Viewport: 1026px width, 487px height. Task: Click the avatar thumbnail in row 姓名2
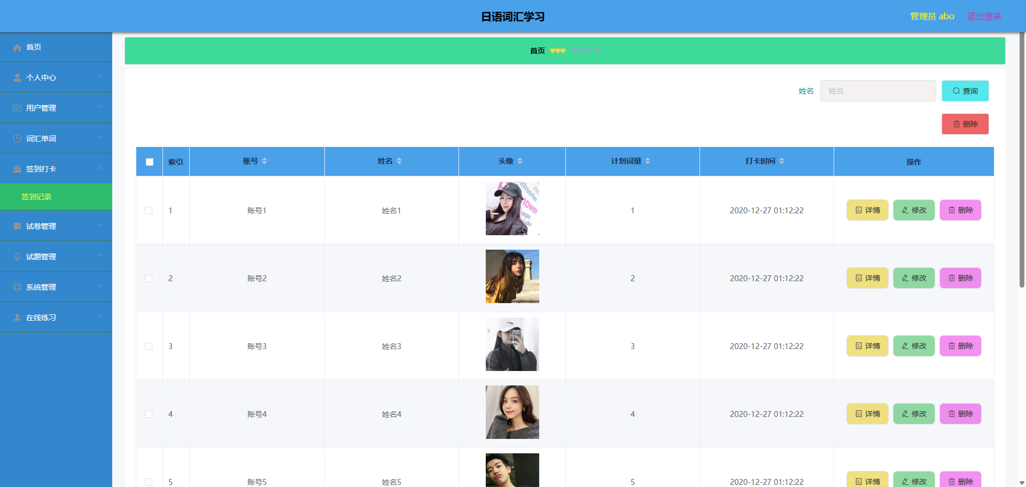tap(512, 276)
